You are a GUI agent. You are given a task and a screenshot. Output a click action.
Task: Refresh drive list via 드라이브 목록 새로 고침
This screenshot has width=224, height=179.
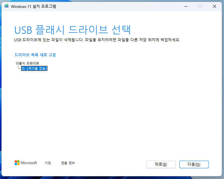35,55
